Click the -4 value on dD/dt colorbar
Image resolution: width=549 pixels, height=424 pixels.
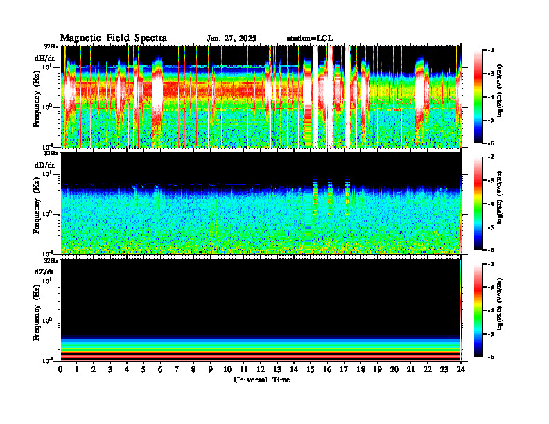coord(491,204)
